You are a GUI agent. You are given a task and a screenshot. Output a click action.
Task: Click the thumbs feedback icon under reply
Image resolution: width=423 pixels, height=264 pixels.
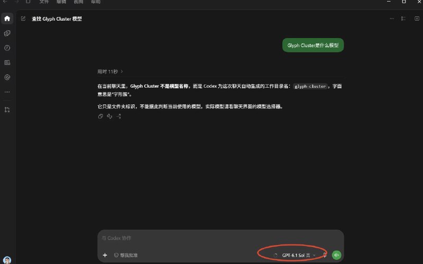coord(109,116)
